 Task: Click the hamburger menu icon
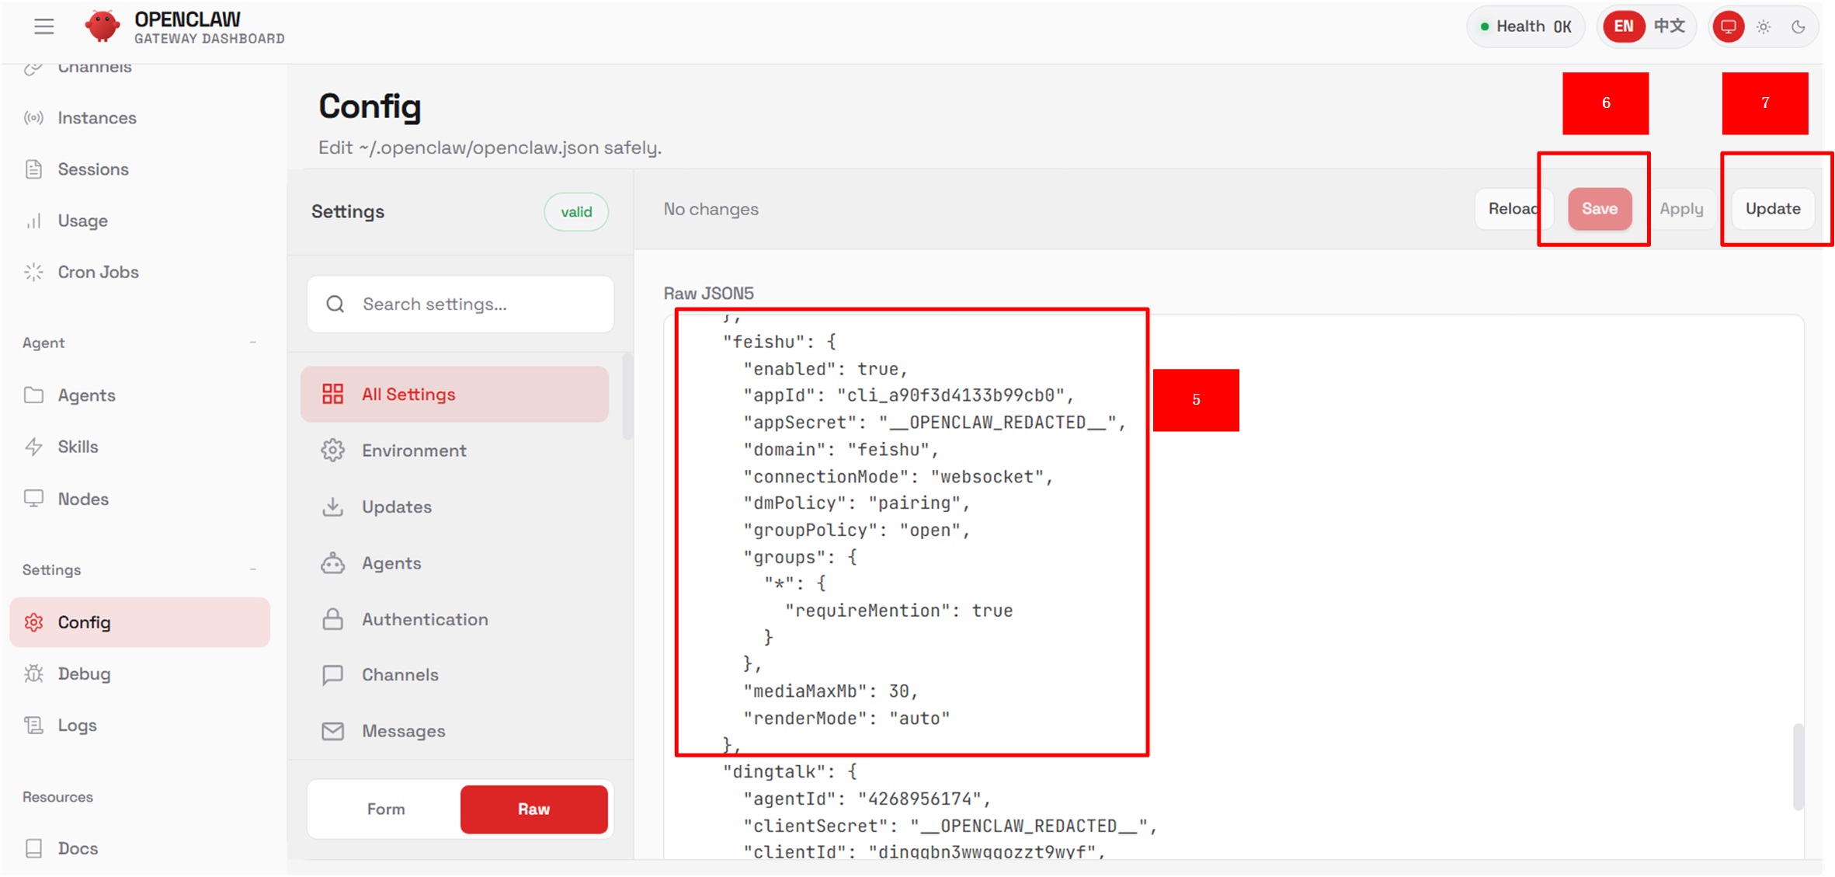click(x=44, y=26)
